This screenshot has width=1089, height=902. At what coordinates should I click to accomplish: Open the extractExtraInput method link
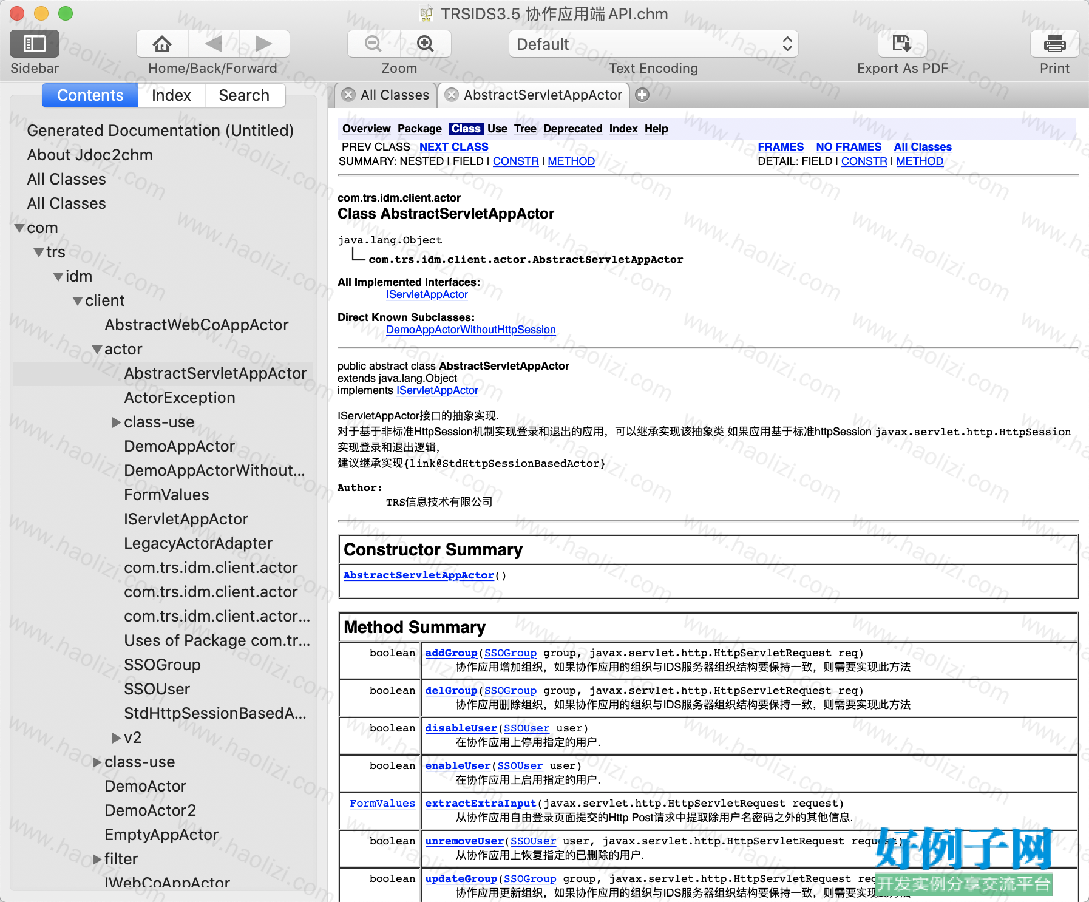pos(481,804)
